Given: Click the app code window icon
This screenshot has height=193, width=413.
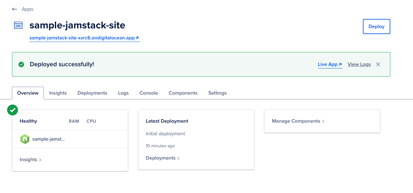Looking at the screenshot, I should [x=18, y=25].
